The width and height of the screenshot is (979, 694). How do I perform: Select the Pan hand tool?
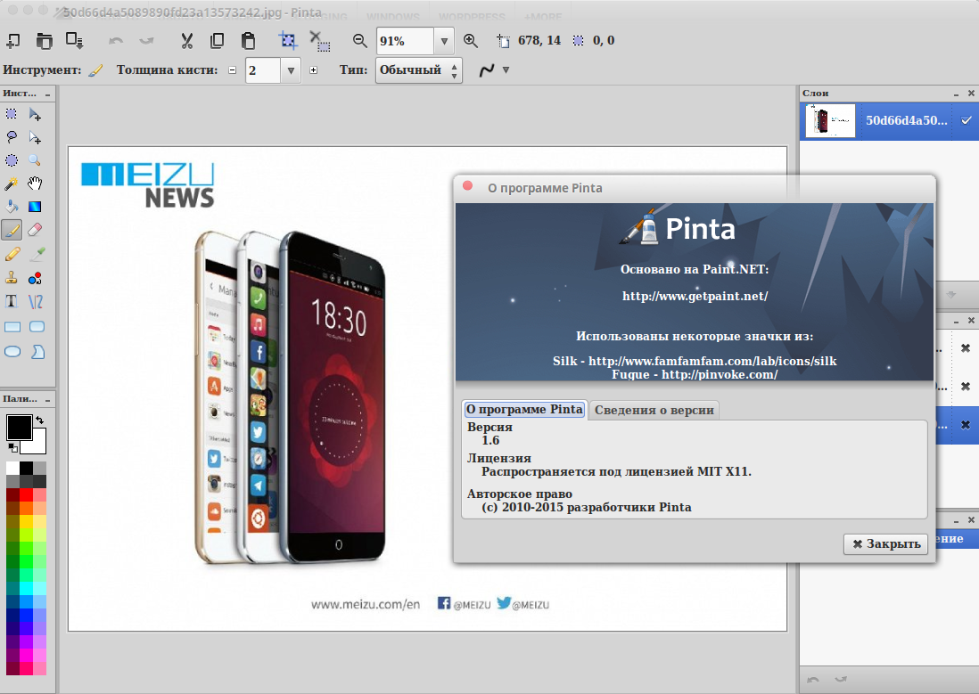click(x=35, y=184)
